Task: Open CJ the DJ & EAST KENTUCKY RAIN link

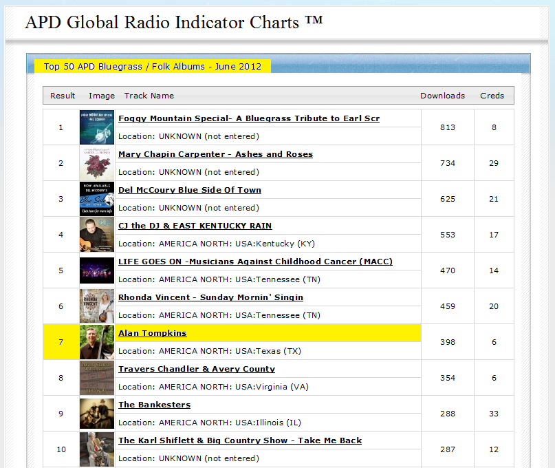Action: (x=195, y=226)
